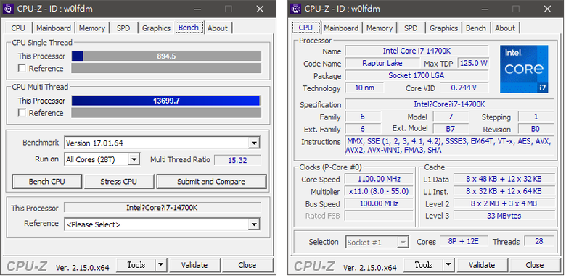Screen dimensions: 566x278
Task: Click the Cores value 8P + 12E
Action: (x=464, y=241)
